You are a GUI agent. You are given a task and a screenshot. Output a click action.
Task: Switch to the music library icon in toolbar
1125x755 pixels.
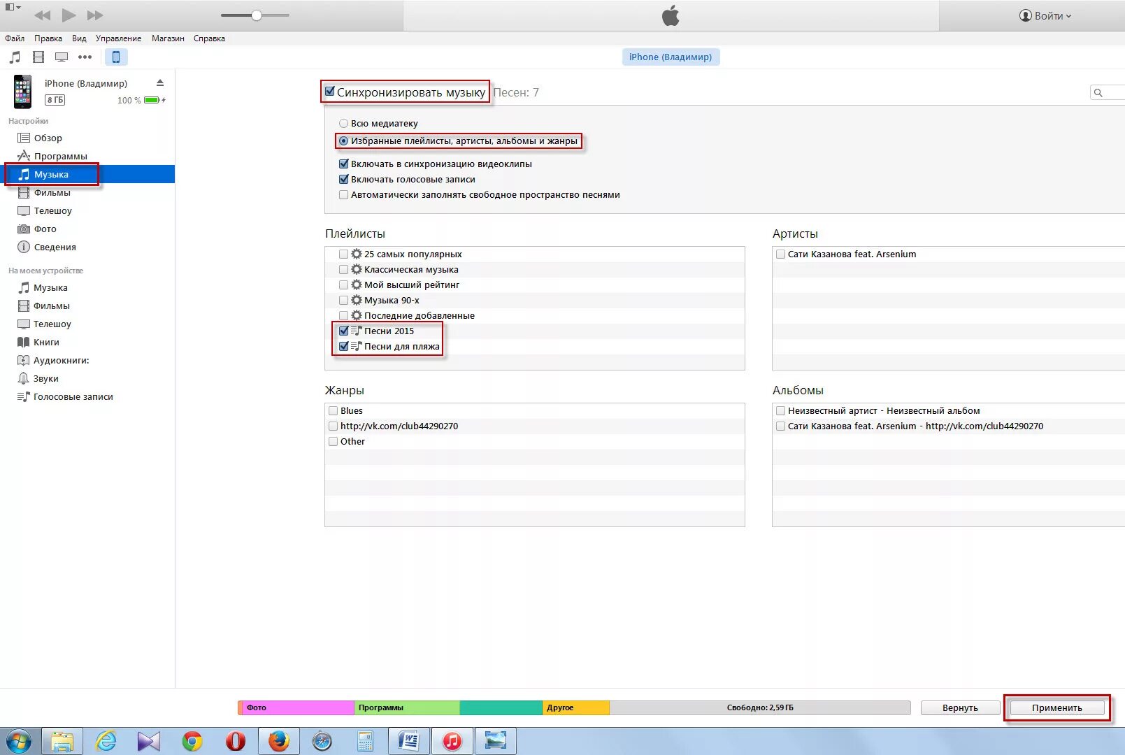point(15,57)
